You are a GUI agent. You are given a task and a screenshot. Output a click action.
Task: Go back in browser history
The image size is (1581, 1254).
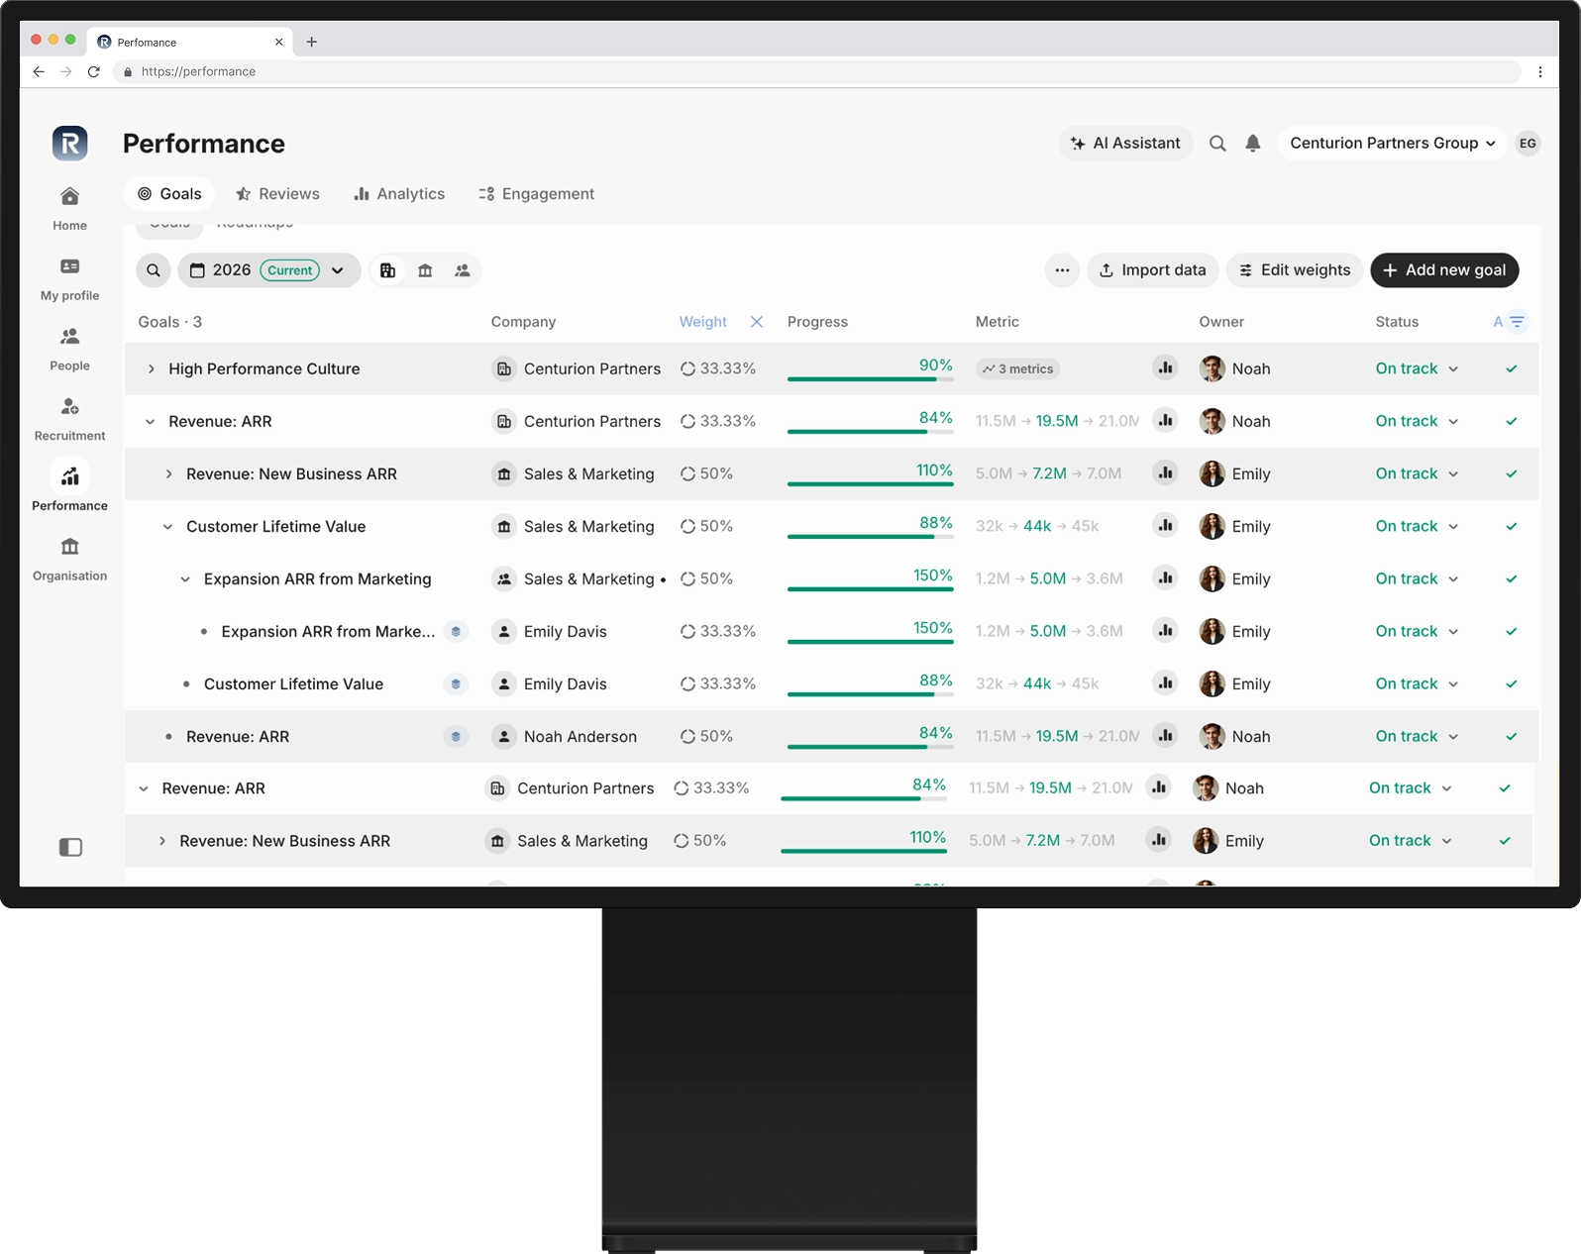point(39,71)
